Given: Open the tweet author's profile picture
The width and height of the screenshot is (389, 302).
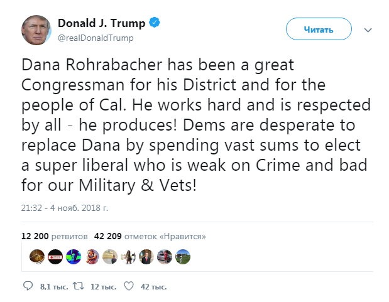Looking at the screenshot, I should click(x=36, y=29).
